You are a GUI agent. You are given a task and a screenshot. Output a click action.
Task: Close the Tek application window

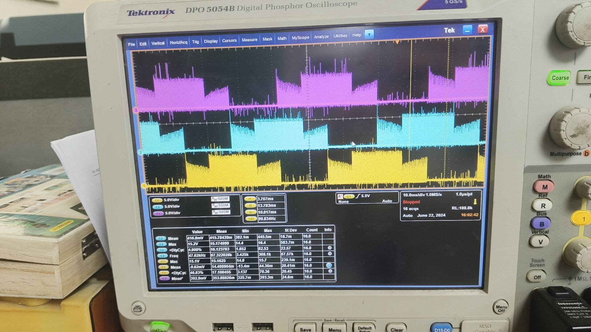(482, 30)
